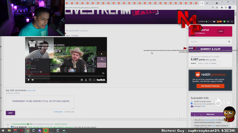This screenshot has height=133, width=238.
Task: Play the Twitch clip
Action: (x=29, y=80)
